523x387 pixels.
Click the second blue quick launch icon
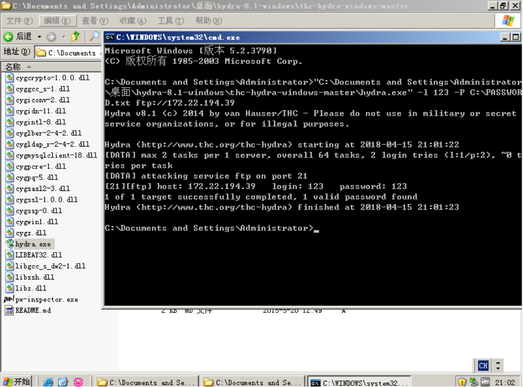63,382
